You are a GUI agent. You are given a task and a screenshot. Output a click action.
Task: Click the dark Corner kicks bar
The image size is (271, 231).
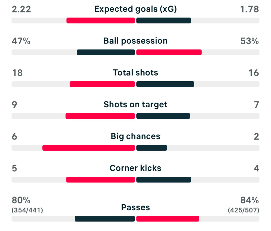coord(164,179)
